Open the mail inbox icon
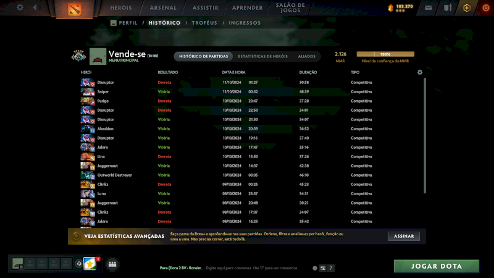 tap(428, 8)
